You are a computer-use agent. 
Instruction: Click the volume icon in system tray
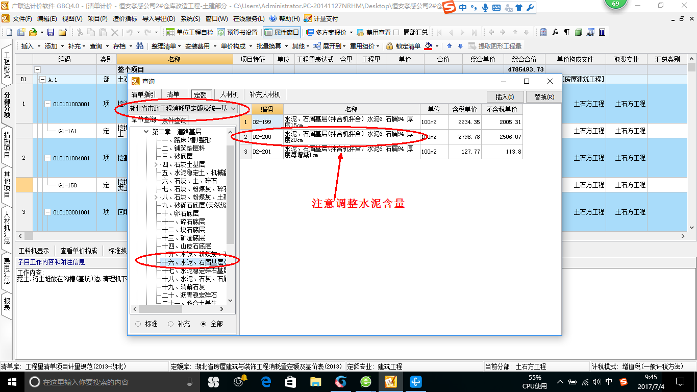pyautogui.click(x=597, y=382)
